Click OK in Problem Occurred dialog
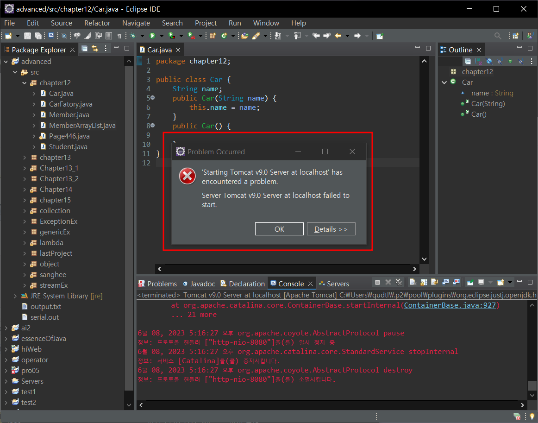 point(279,229)
